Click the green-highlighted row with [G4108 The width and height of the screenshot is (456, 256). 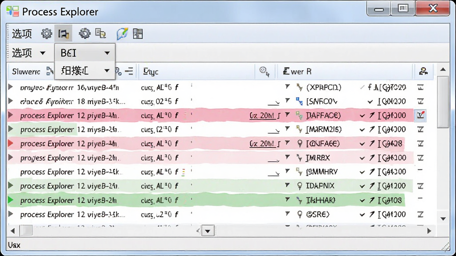coord(206,200)
